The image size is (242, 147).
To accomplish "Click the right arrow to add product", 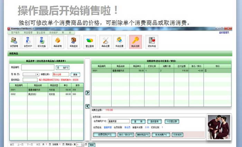I will pyautogui.click(x=87, y=93).
